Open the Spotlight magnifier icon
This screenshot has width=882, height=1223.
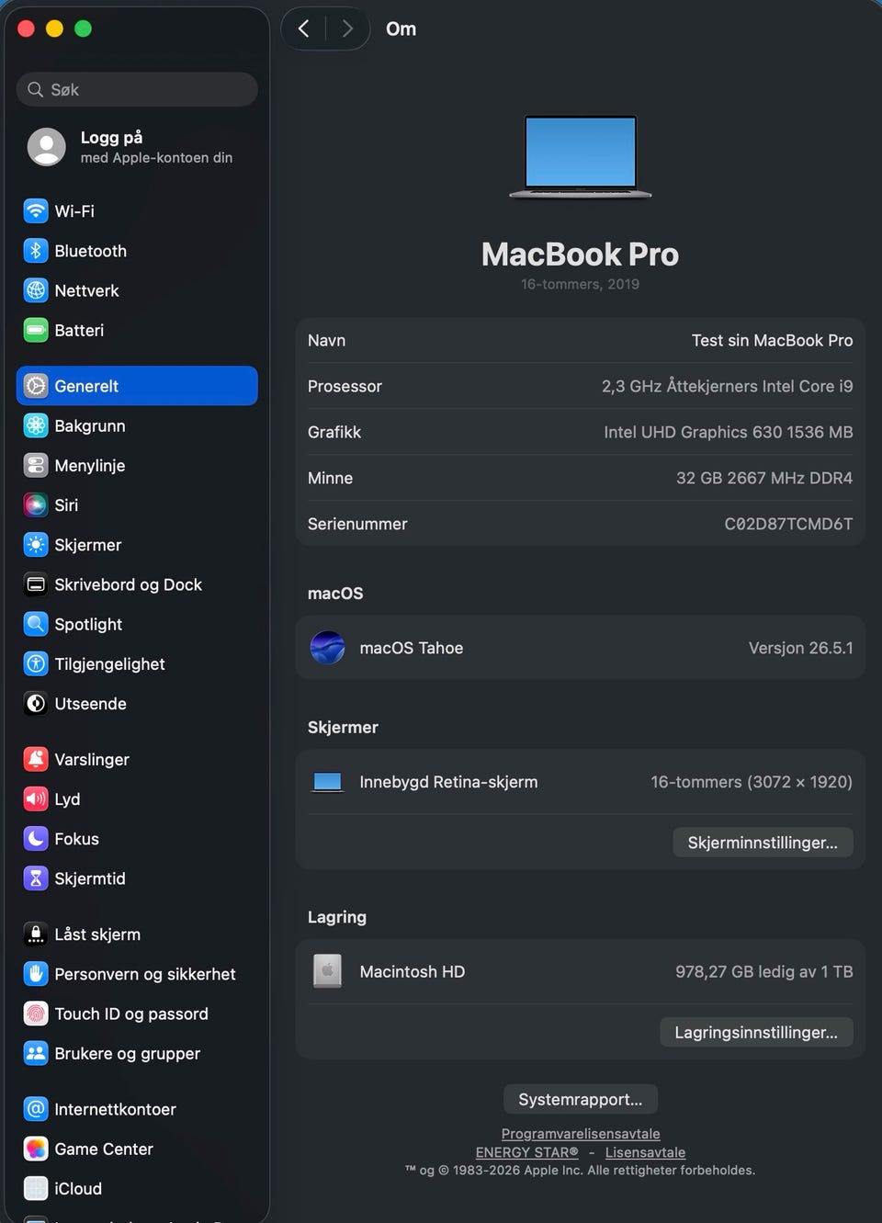click(36, 624)
